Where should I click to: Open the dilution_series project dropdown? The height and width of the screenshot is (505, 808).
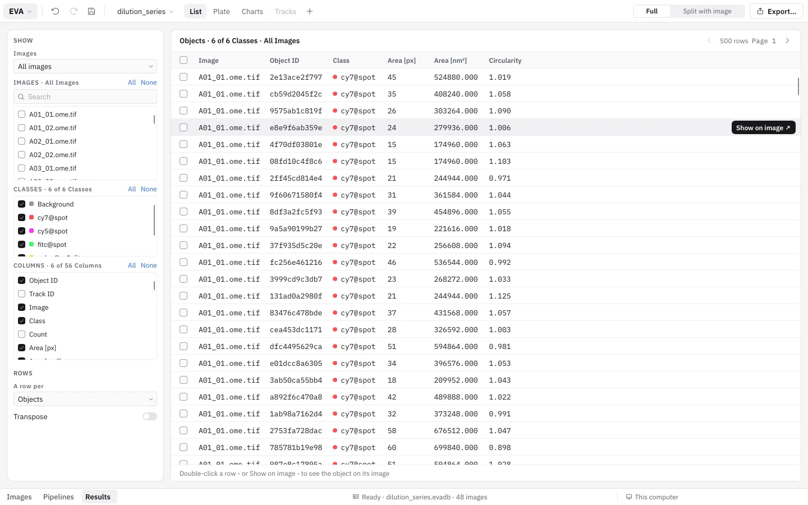click(x=145, y=11)
